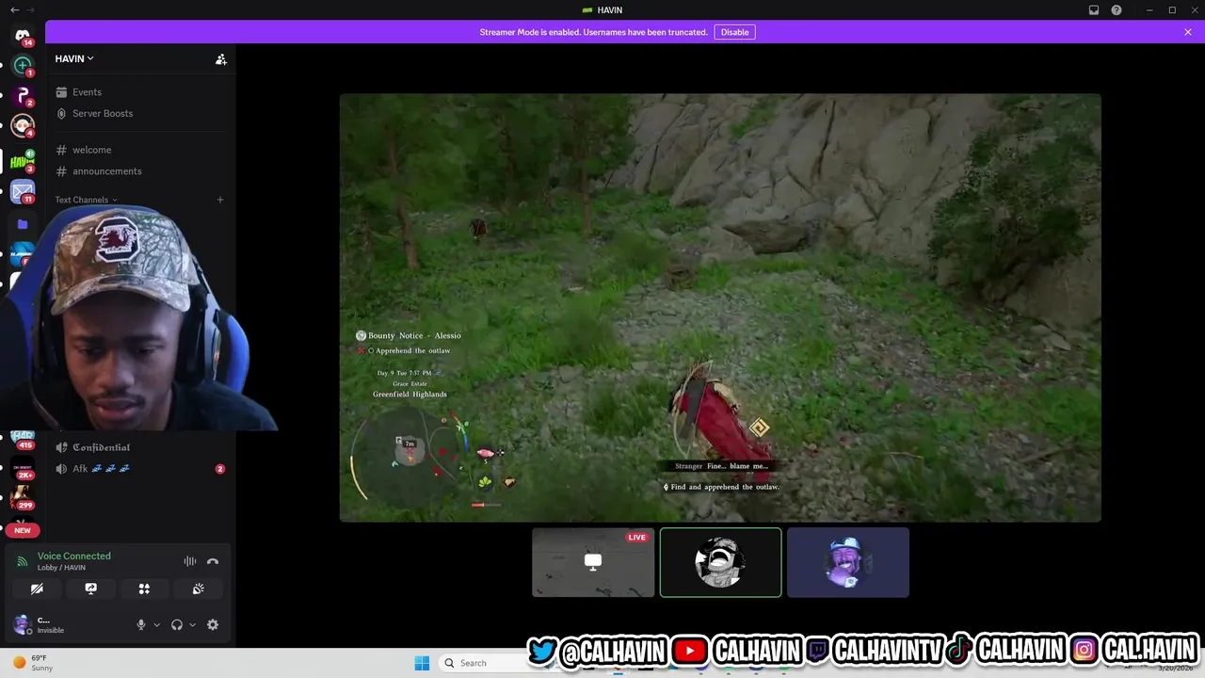1205x678 pixels.
Task: Open the weather widget showing 69°F
Action: [32, 663]
